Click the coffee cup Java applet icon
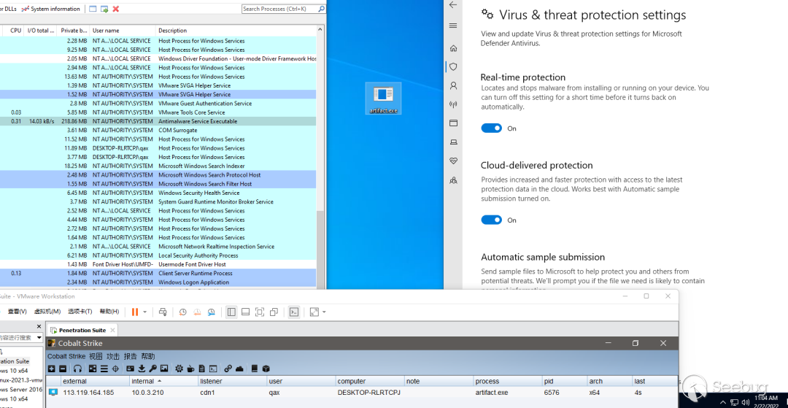The width and height of the screenshot is (788, 408). tap(190, 369)
